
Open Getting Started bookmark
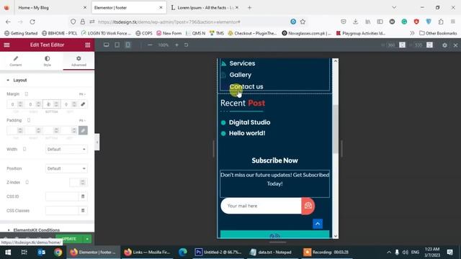(21, 33)
